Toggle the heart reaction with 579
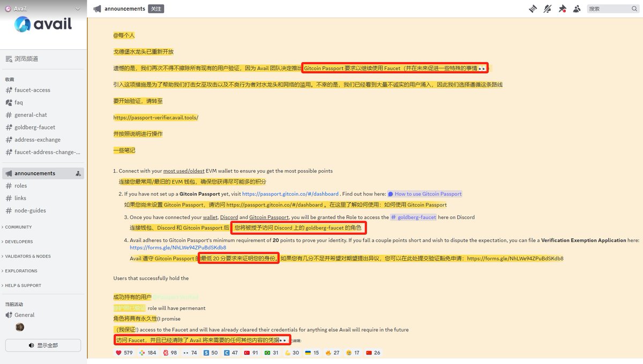Screen dimensions: 643x364 pos(124,353)
